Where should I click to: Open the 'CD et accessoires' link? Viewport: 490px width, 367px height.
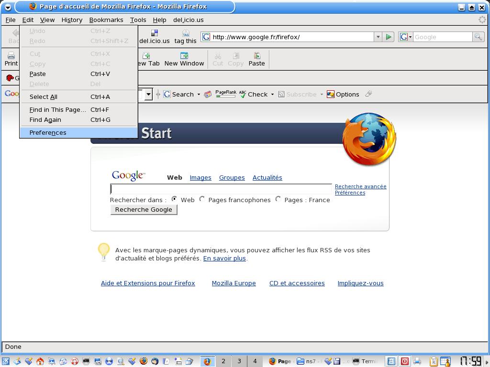[297, 283]
